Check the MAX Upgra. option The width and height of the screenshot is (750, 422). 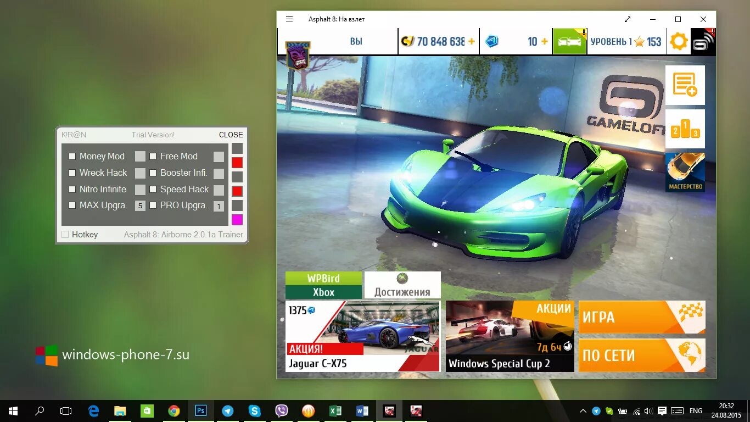coord(72,206)
